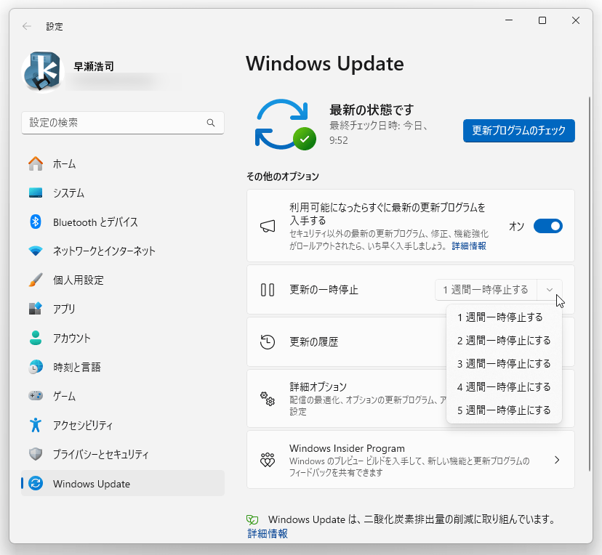
Task: Open アクセシビリティ settings page
Action: [x=123, y=425]
